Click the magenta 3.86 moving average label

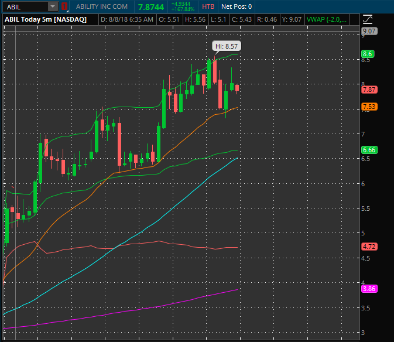[x=369, y=289]
